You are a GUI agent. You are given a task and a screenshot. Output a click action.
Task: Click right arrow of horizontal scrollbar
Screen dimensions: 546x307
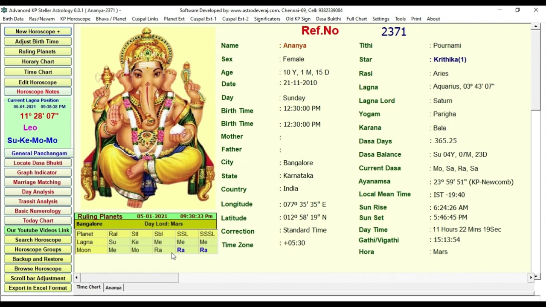tap(531, 278)
